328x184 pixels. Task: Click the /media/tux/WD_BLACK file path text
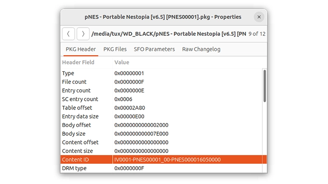169,34
